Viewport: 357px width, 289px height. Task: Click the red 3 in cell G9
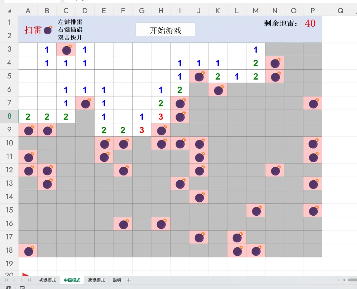(x=141, y=130)
